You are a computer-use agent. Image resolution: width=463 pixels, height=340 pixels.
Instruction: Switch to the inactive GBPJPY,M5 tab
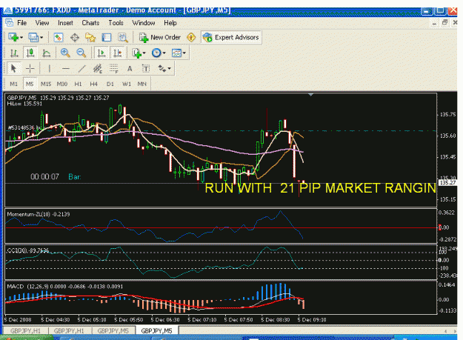coord(113,331)
